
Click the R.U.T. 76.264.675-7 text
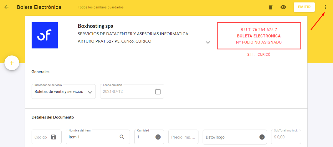click(x=259, y=29)
